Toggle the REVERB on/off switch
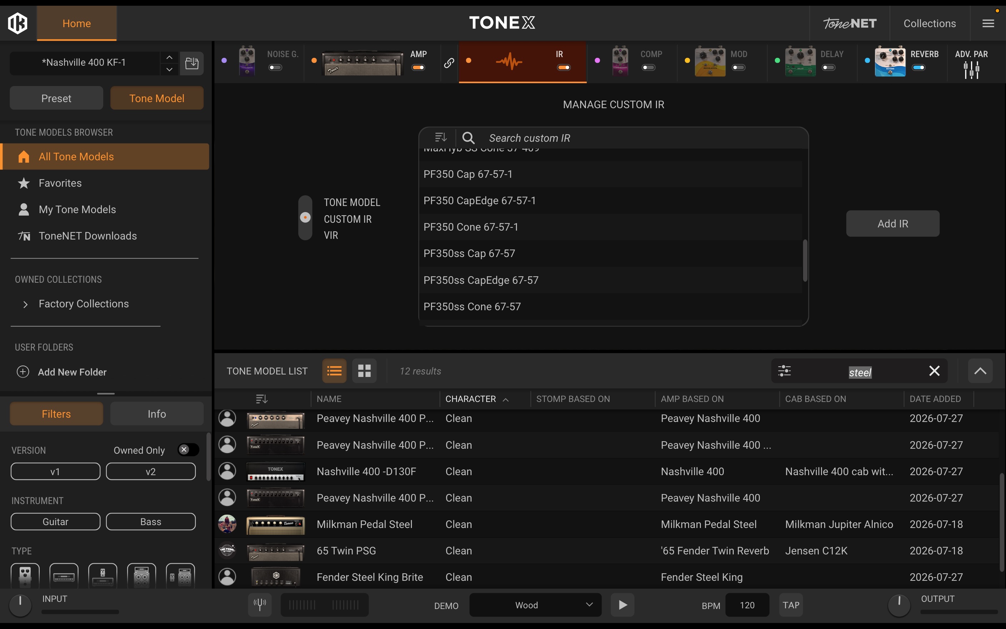The width and height of the screenshot is (1006, 629). click(918, 67)
